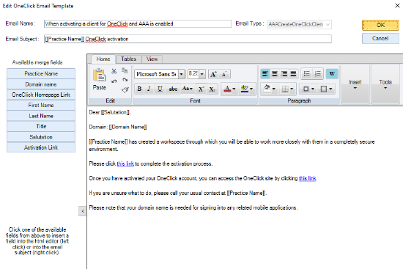Click the 'Domain: [[Domain Name]]' line
Screen dimensions: 403x269
coord(118,127)
